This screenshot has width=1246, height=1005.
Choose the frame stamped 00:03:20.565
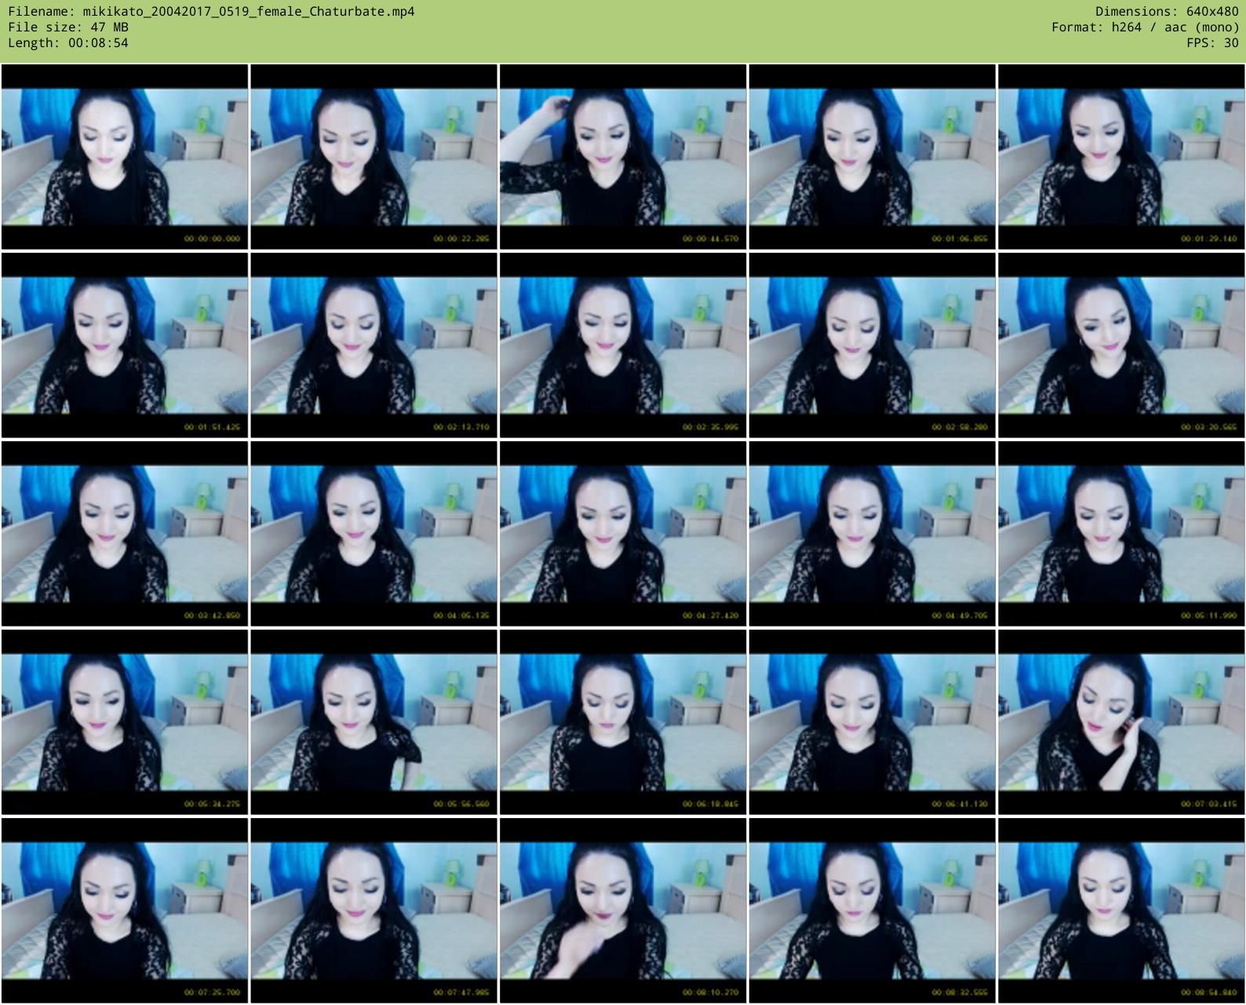(1121, 345)
